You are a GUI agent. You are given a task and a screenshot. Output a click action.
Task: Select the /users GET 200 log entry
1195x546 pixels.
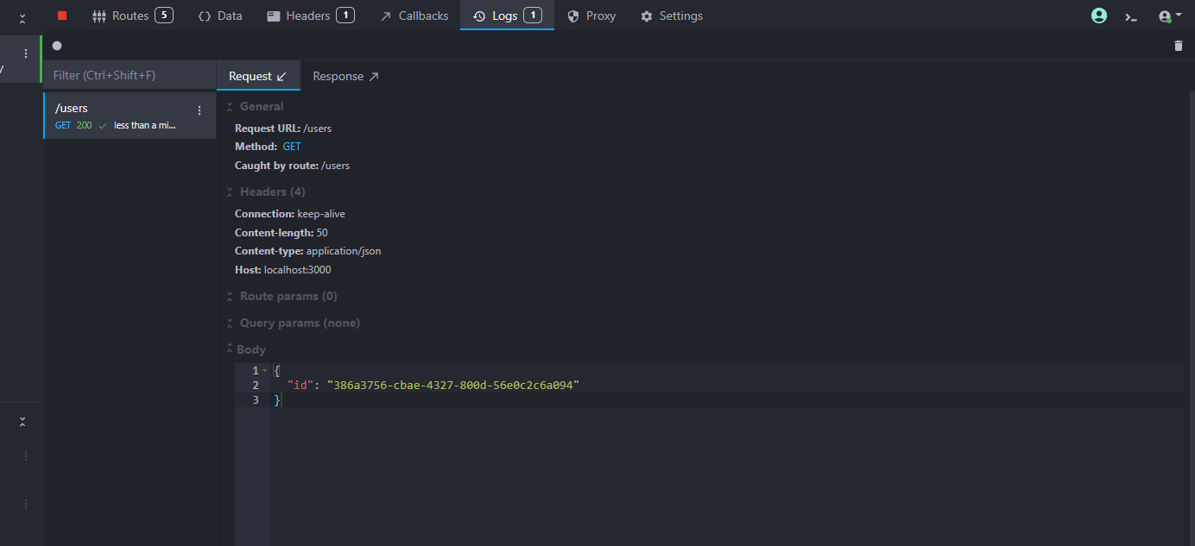click(121, 116)
